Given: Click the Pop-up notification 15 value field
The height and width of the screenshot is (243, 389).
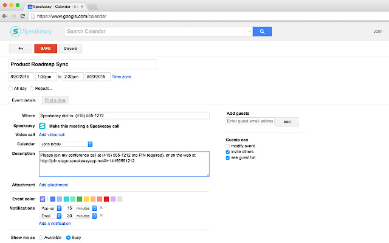Looking at the screenshot, I should click(x=68, y=208).
